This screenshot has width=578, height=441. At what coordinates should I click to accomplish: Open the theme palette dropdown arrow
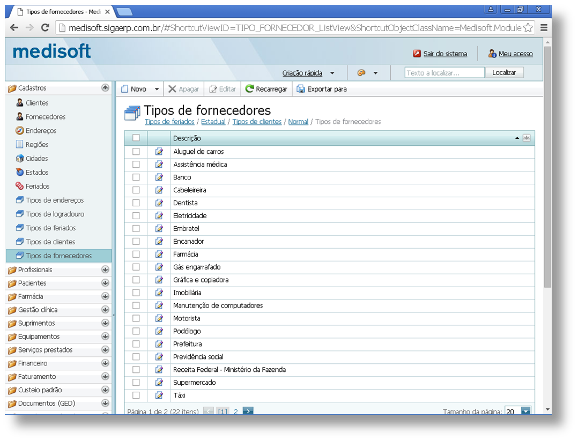pos(375,73)
